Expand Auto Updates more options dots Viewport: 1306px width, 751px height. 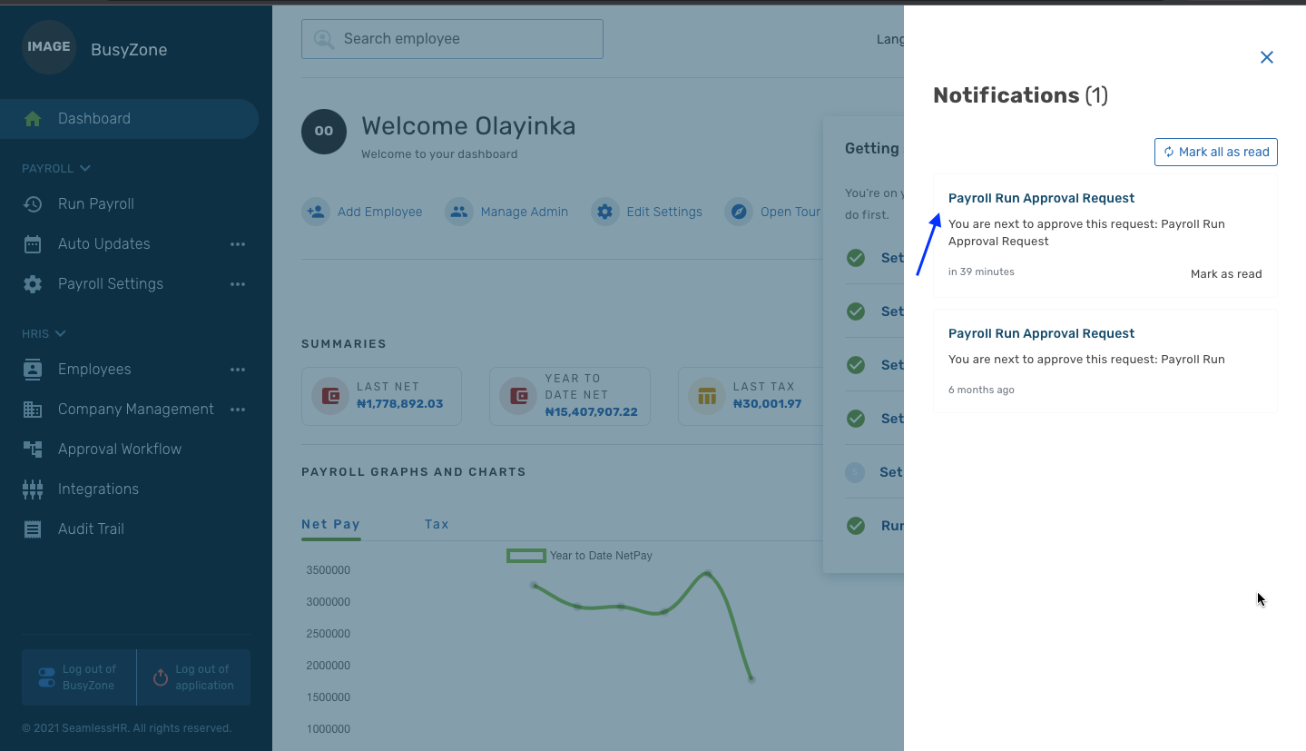(238, 244)
